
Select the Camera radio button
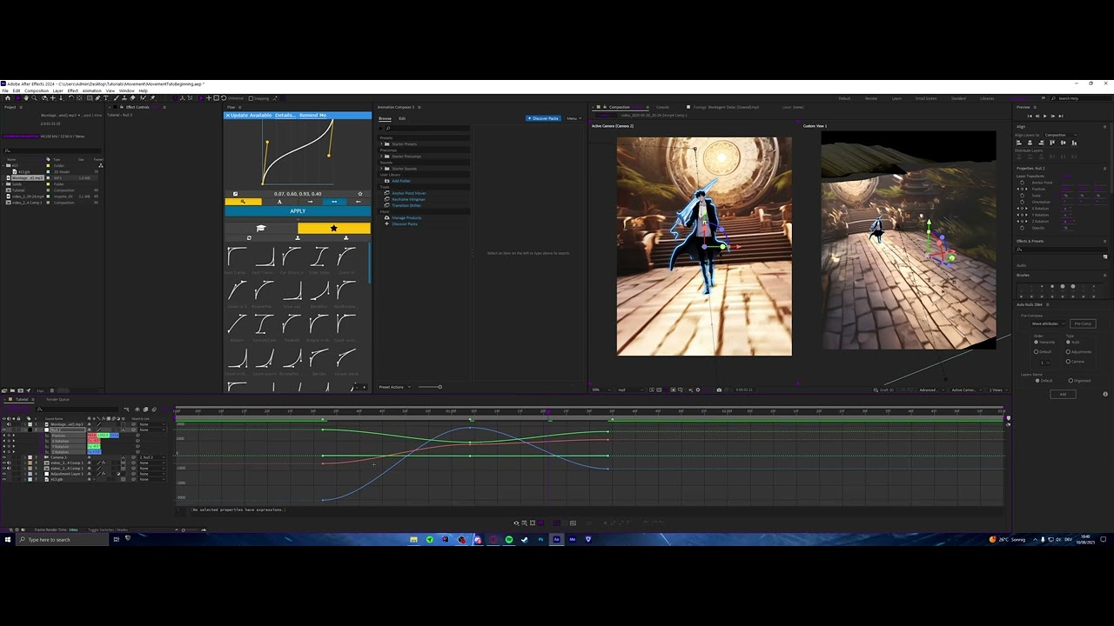[1068, 362]
